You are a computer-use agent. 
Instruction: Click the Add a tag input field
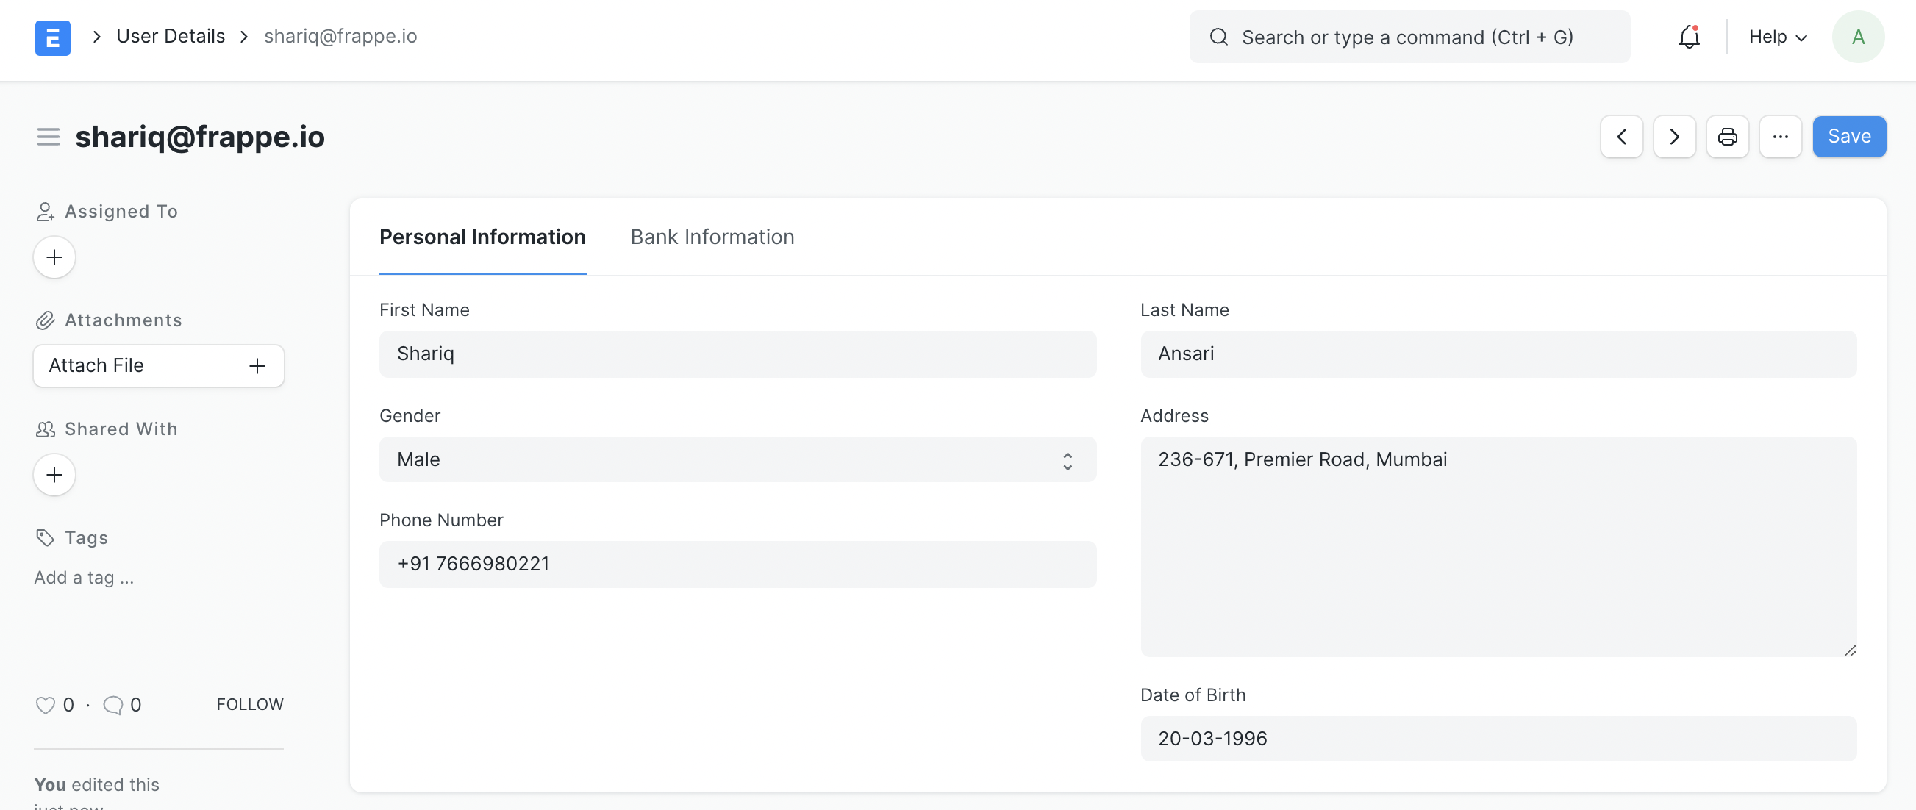coord(83,577)
